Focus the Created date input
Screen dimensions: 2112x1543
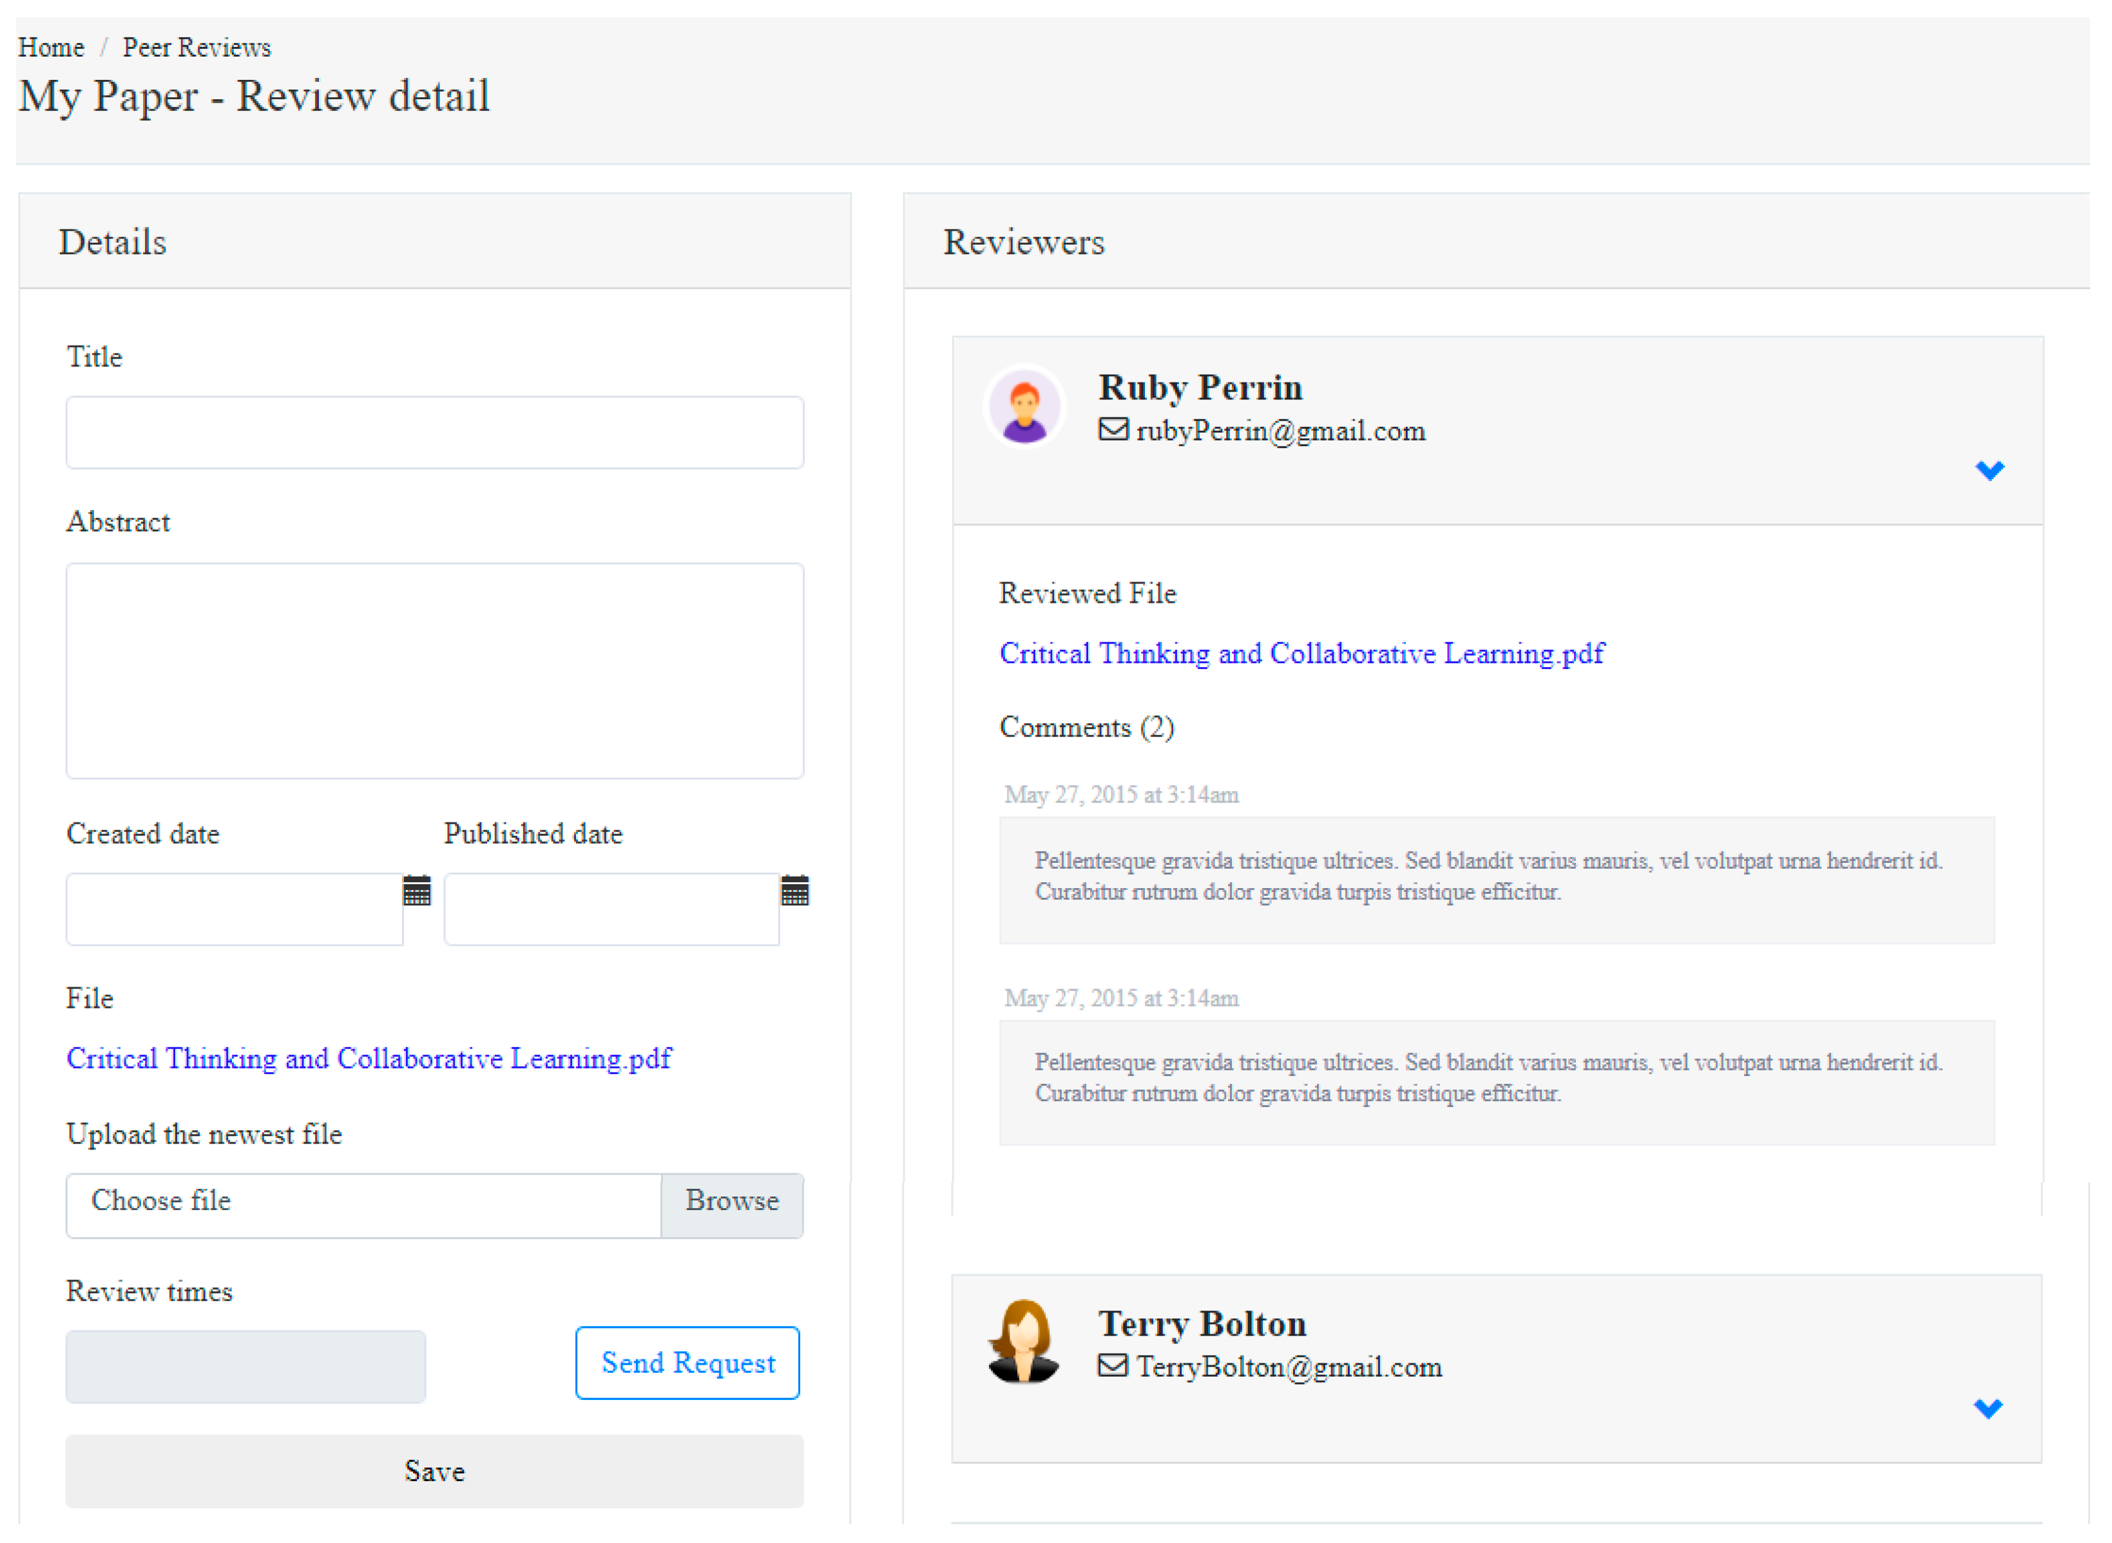pos(234,909)
